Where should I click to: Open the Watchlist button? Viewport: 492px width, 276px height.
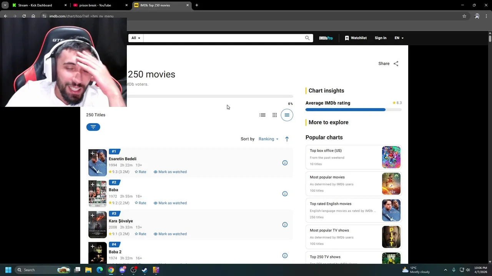click(x=356, y=38)
